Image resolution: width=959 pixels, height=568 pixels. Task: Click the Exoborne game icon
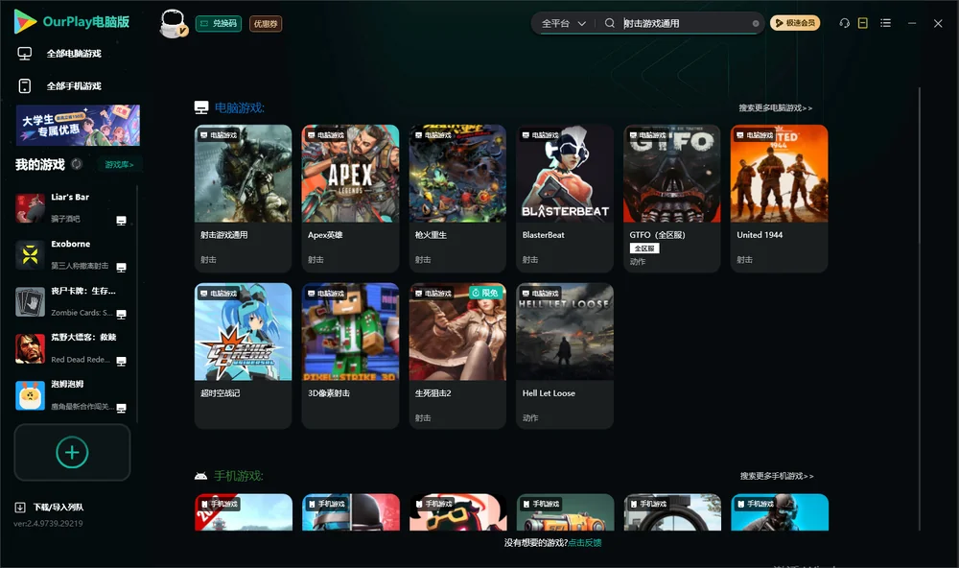tap(30, 255)
